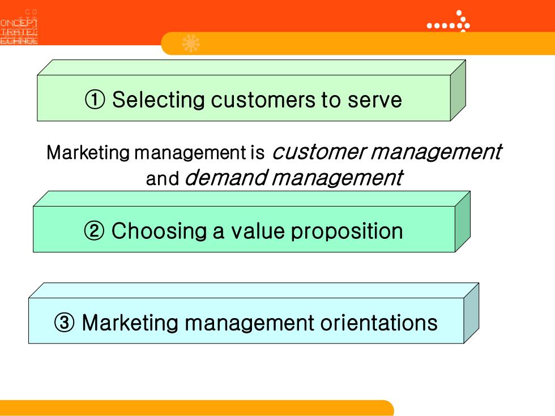Click the circled number 3 symbol
555x416 pixels.
65,322
